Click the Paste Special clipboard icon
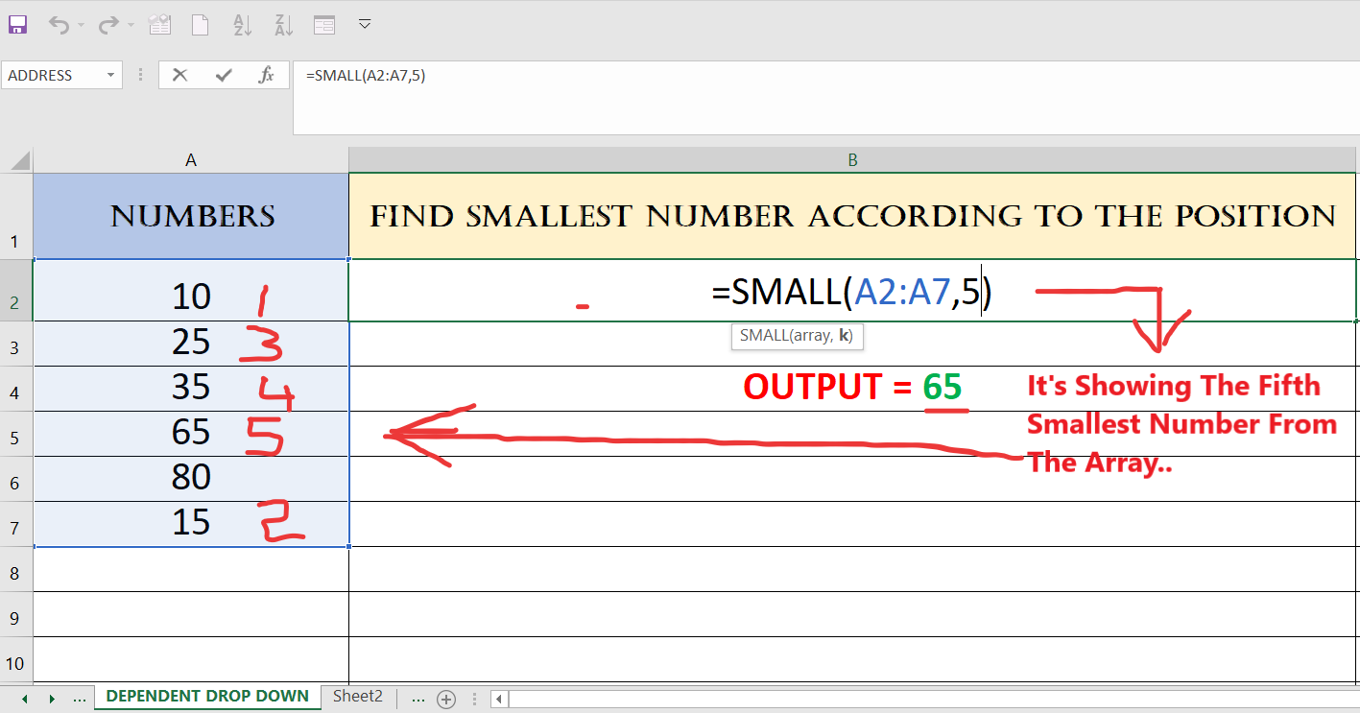Image resolution: width=1360 pixels, height=713 pixels. pyautogui.click(x=160, y=25)
